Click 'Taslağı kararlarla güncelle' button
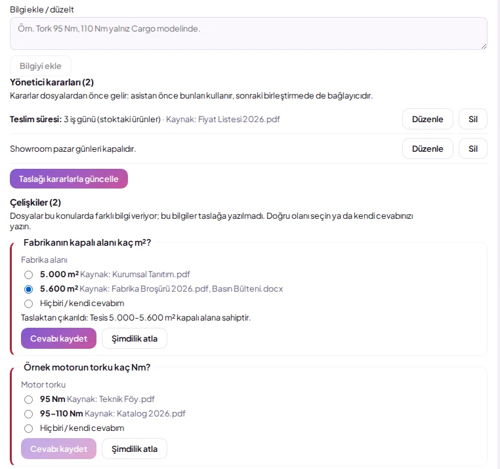Screen dimensions: 500x469 click(x=69, y=179)
